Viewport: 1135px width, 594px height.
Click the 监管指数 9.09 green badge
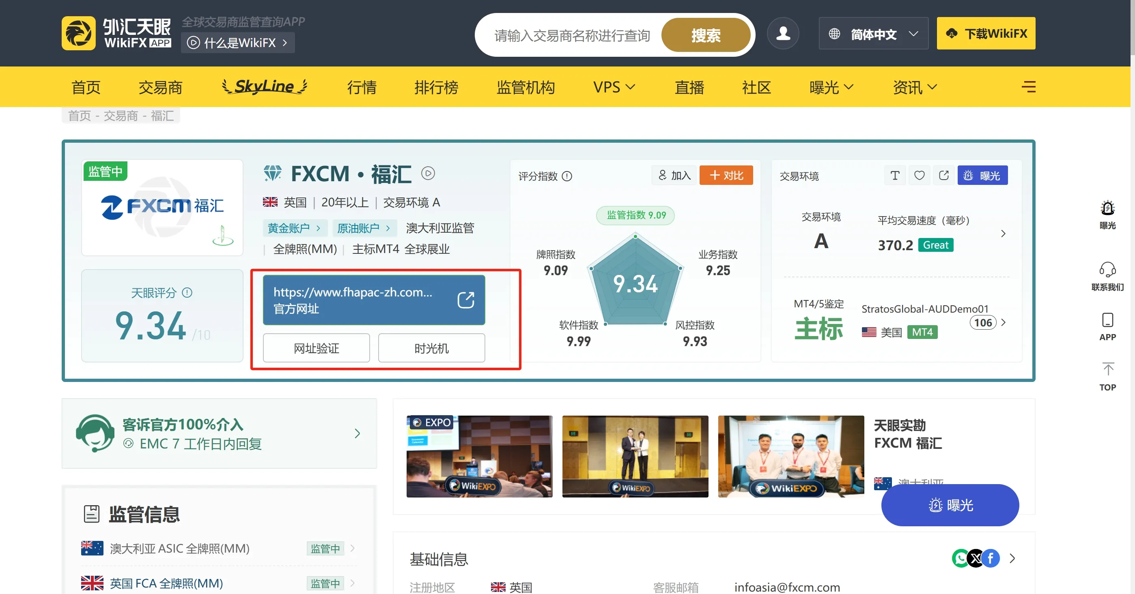click(x=635, y=215)
